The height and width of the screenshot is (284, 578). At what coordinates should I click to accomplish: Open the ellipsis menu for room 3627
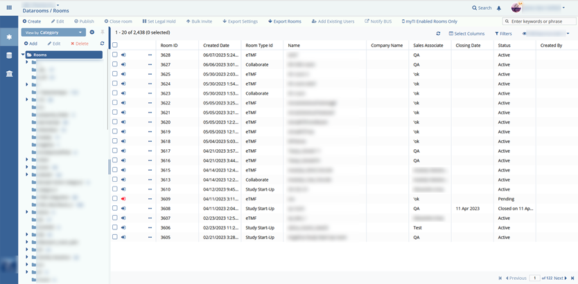149,64
